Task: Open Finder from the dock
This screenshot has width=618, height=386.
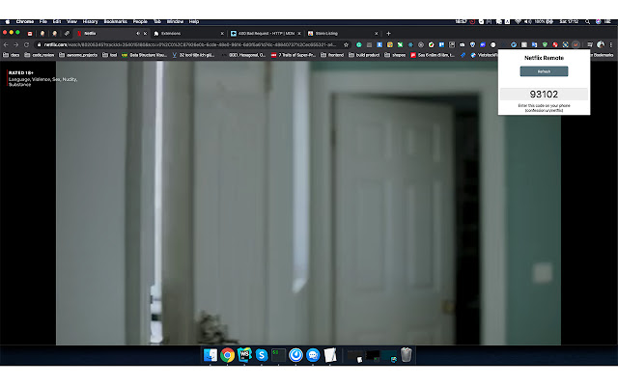Action: (211, 355)
